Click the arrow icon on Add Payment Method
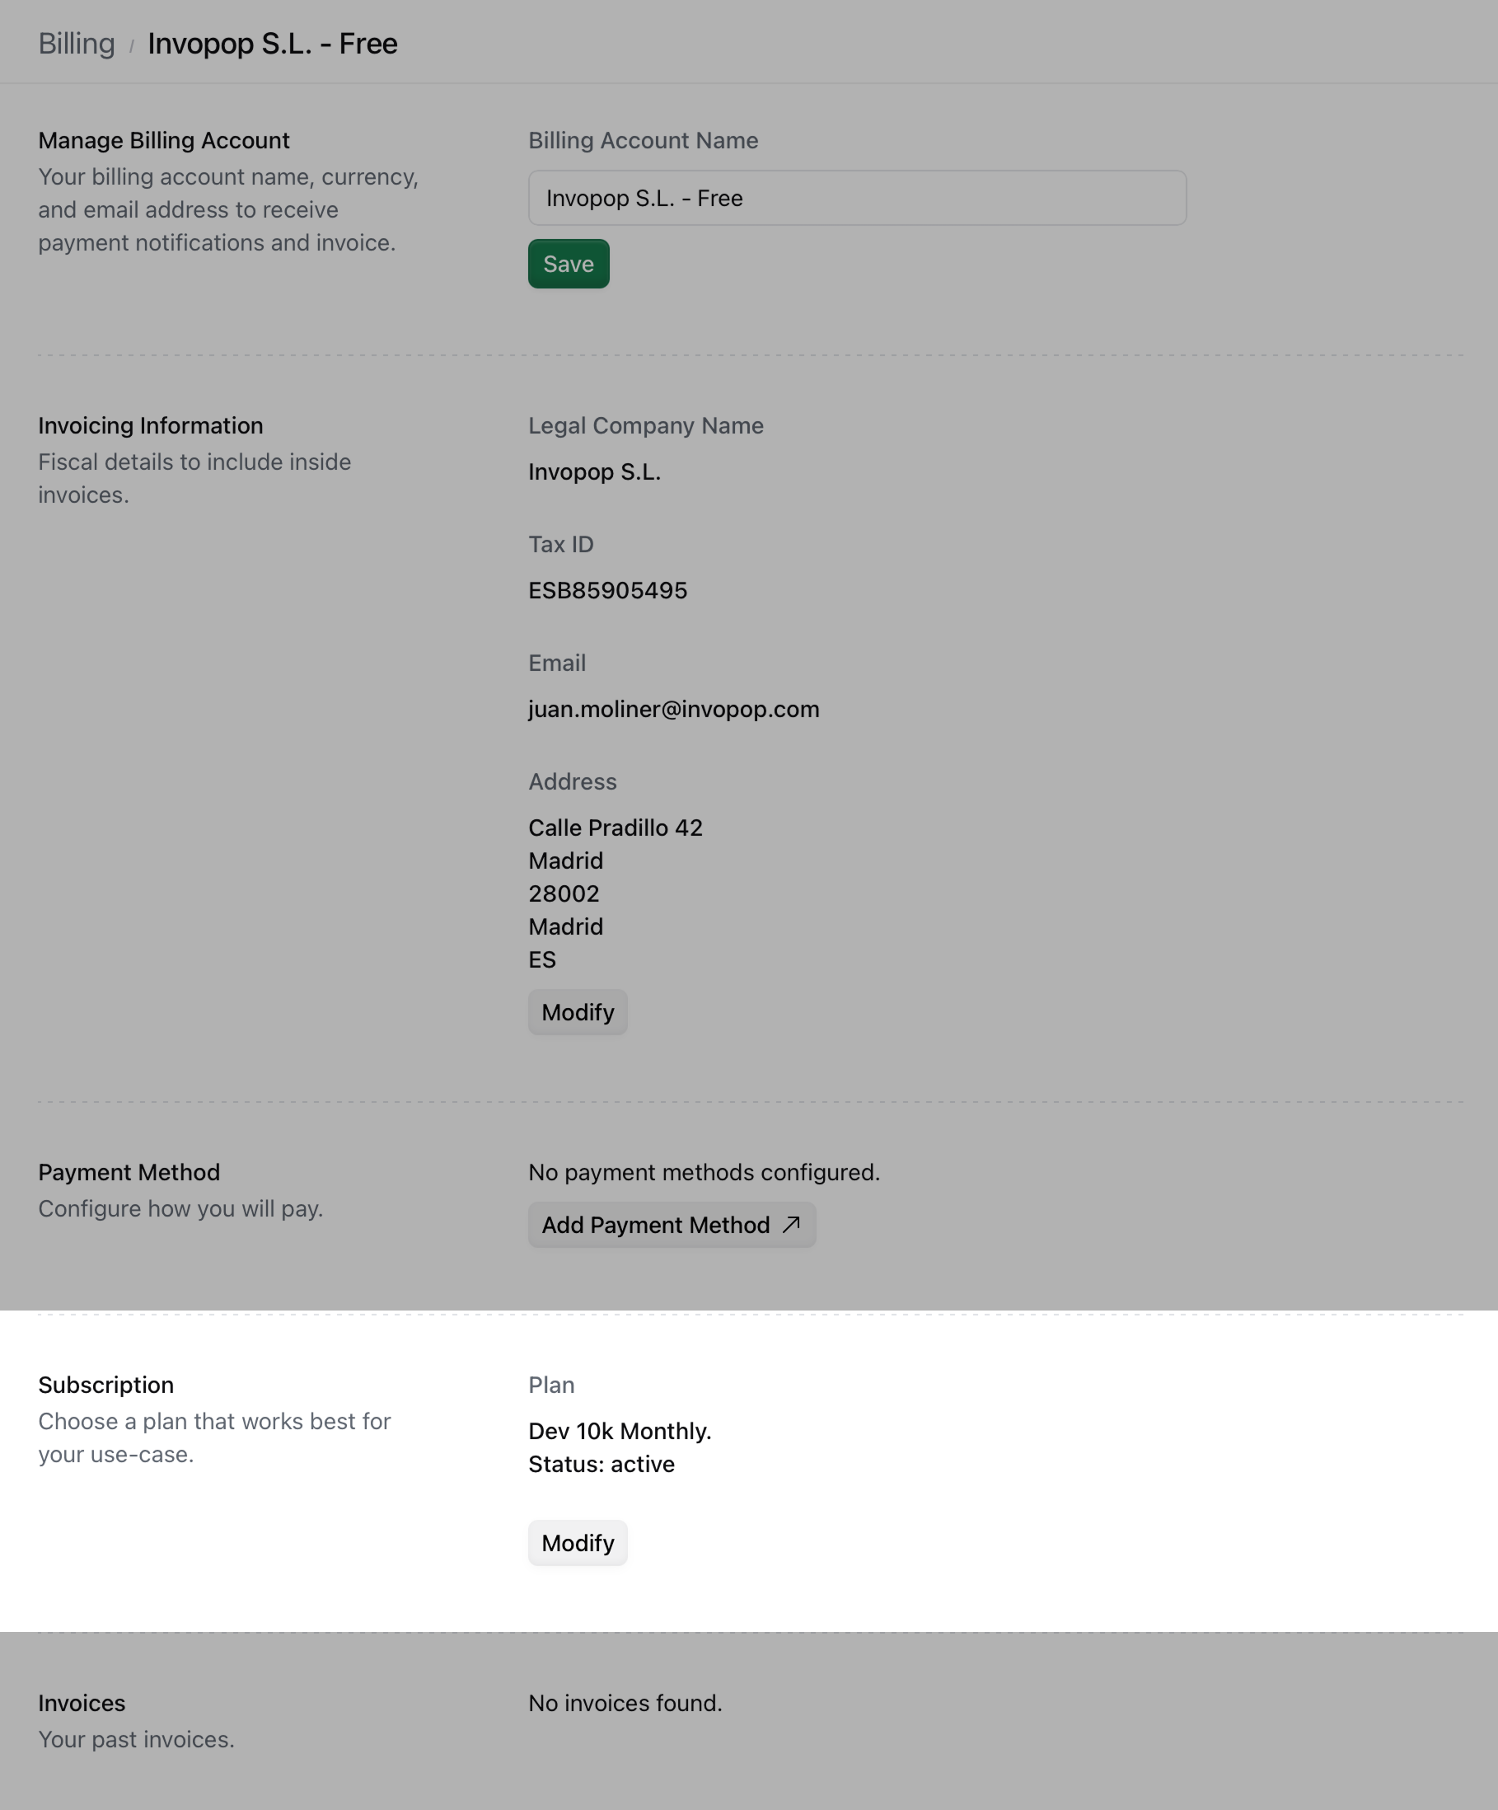Screen dimensions: 1498x1810 (x=792, y=1225)
